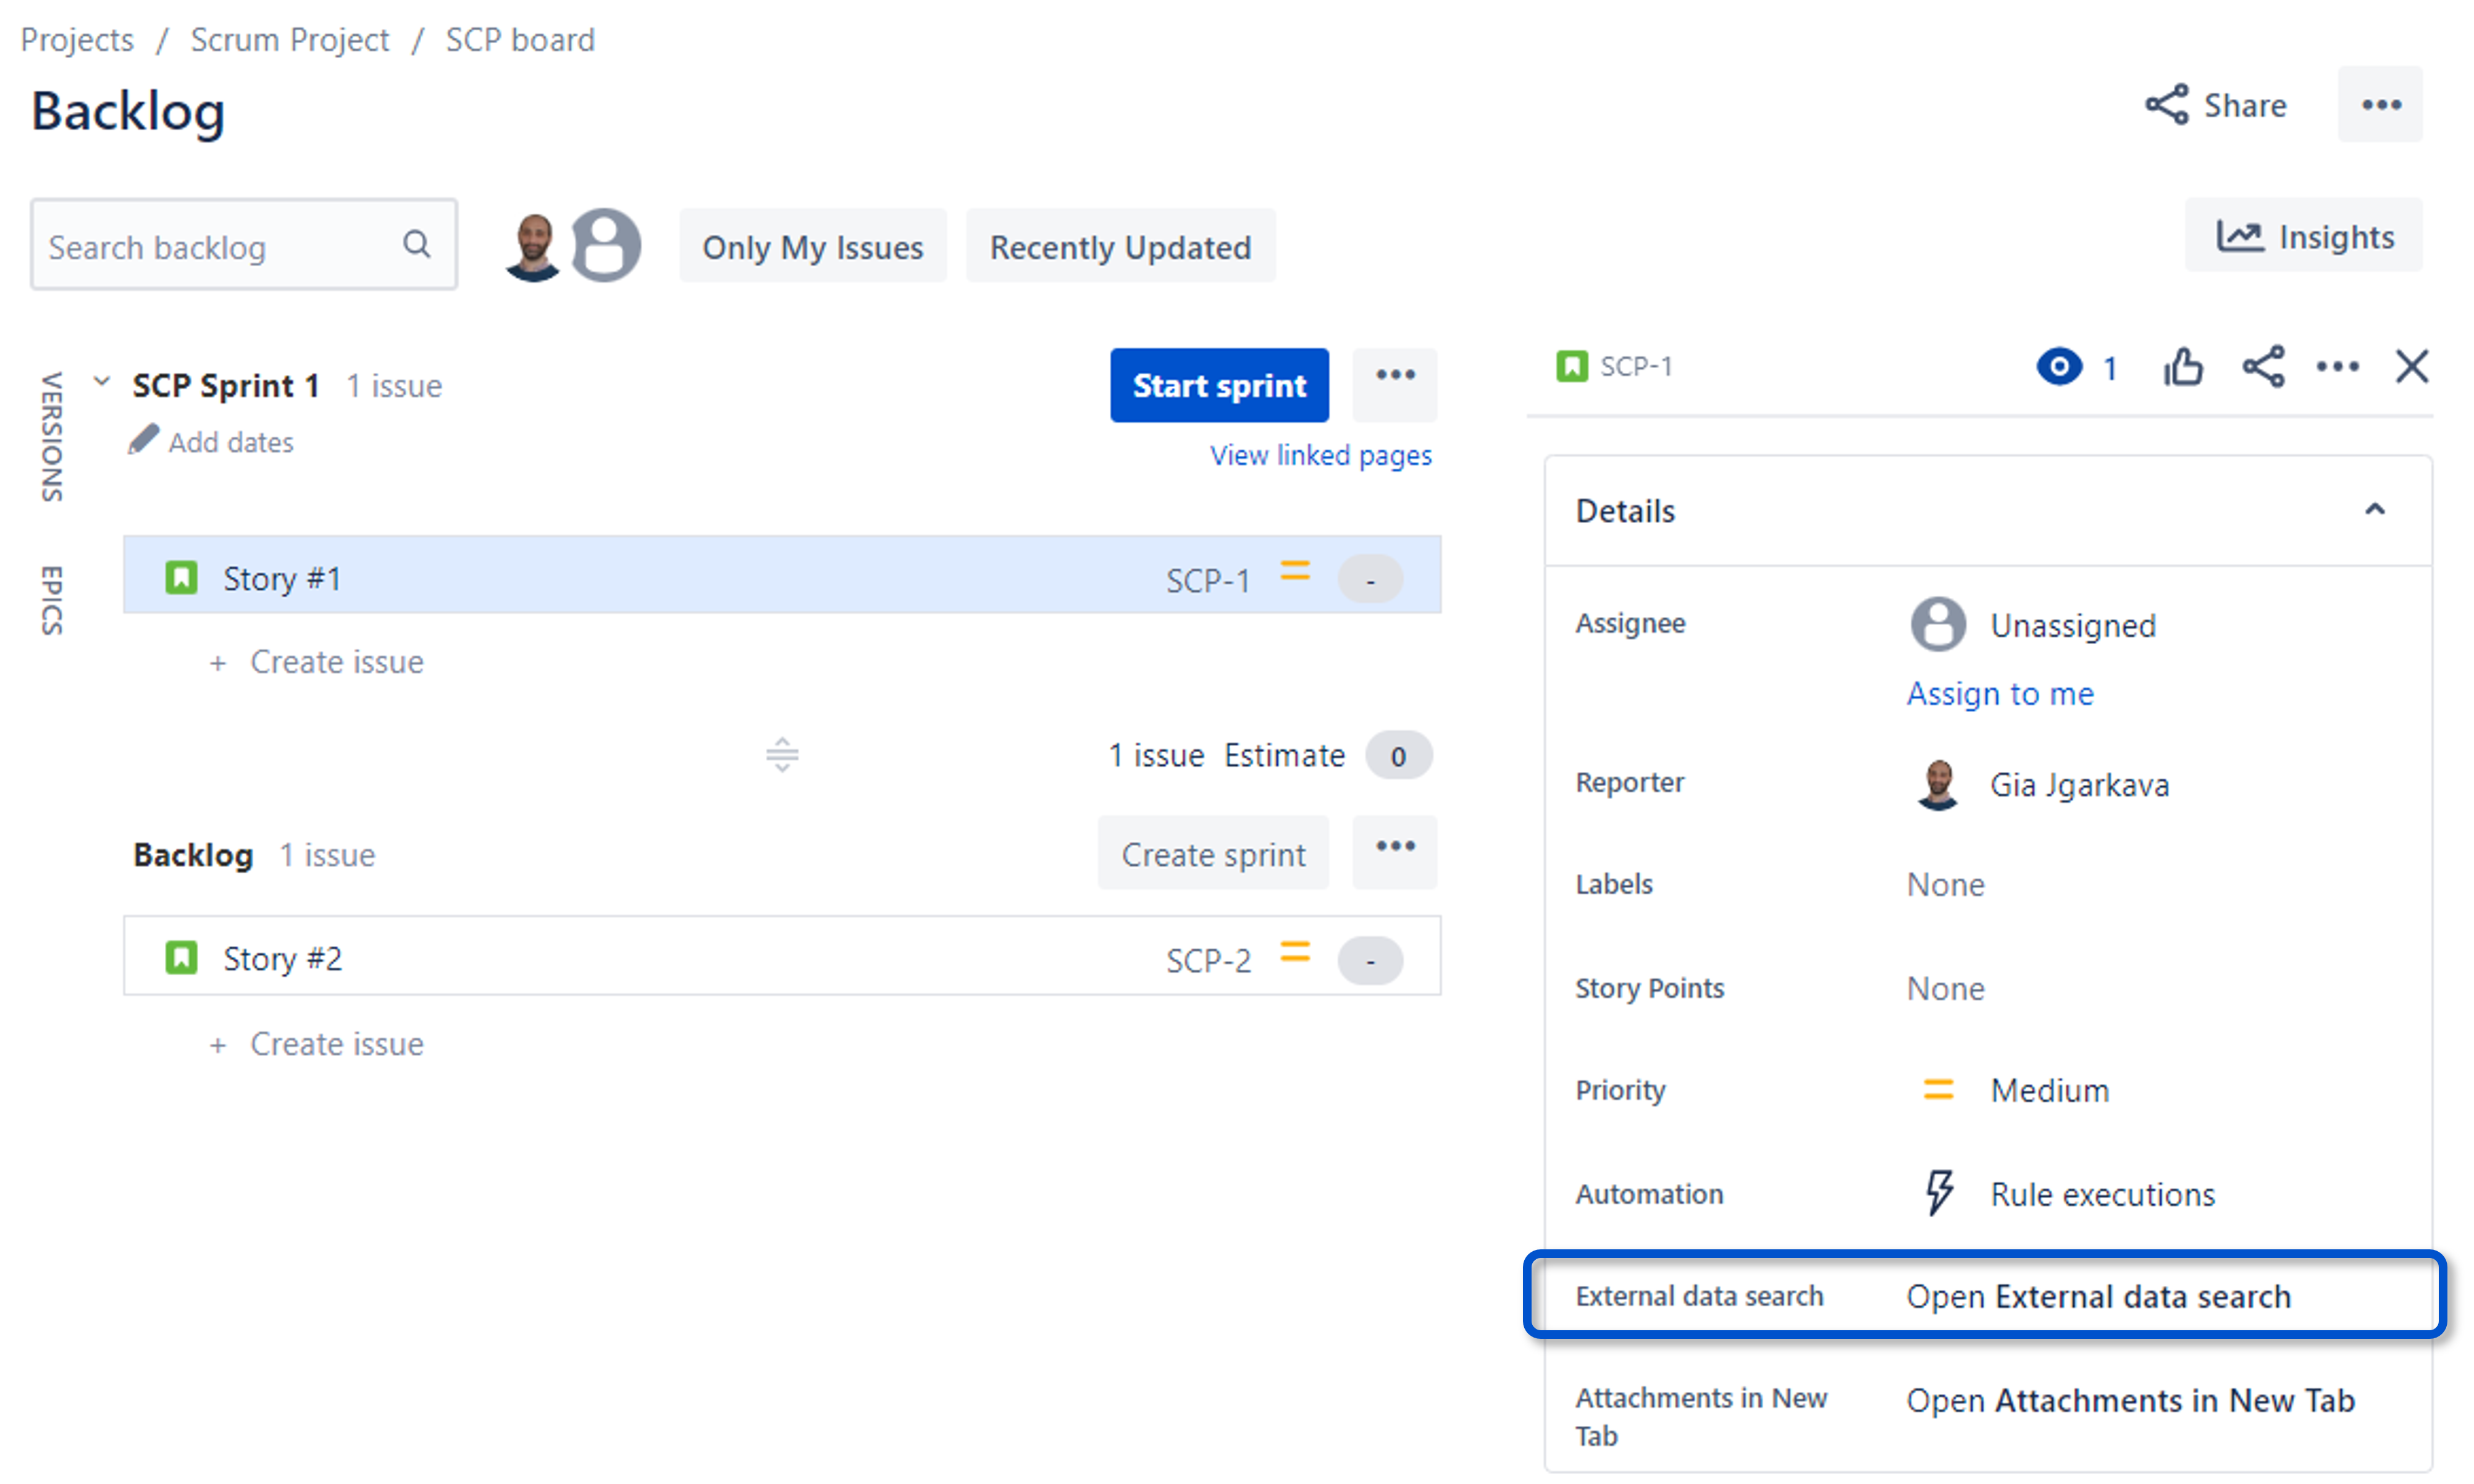The width and height of the screenshot is (2474, 1484).
Task: Click the story type icon for Story #2
Action: pyautogui.click(x=181, y=957)
